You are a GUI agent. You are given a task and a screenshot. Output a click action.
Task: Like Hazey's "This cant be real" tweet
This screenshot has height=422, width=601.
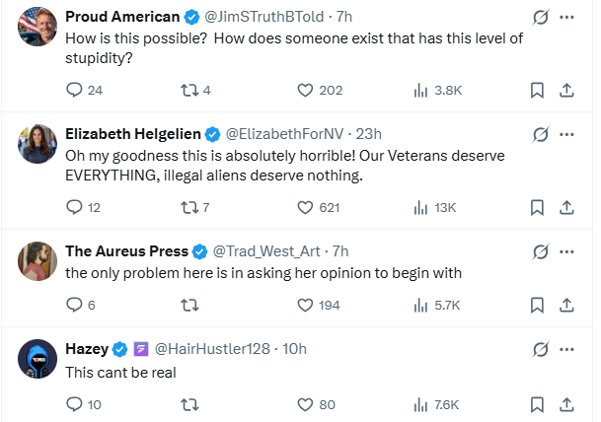305,403
